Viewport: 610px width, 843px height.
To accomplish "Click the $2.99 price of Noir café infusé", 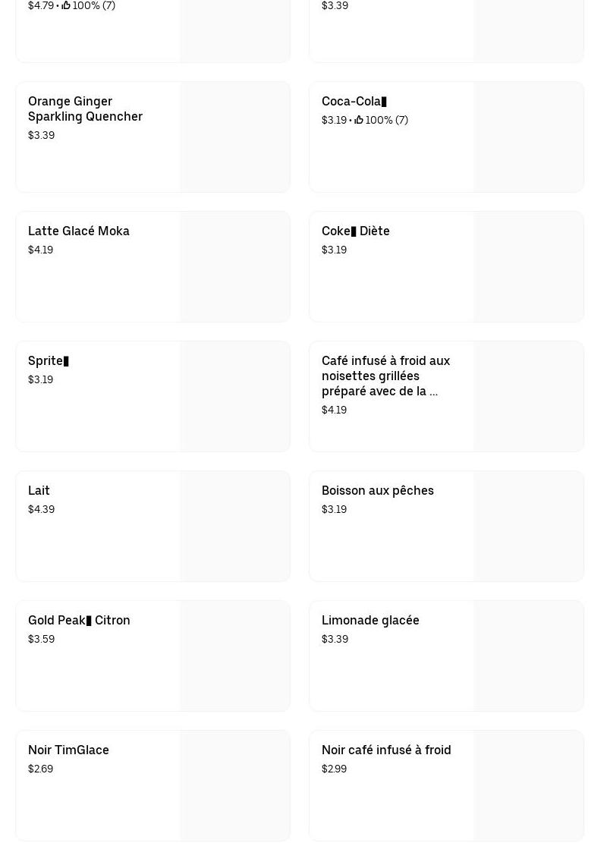I will [x=334, y=769].
